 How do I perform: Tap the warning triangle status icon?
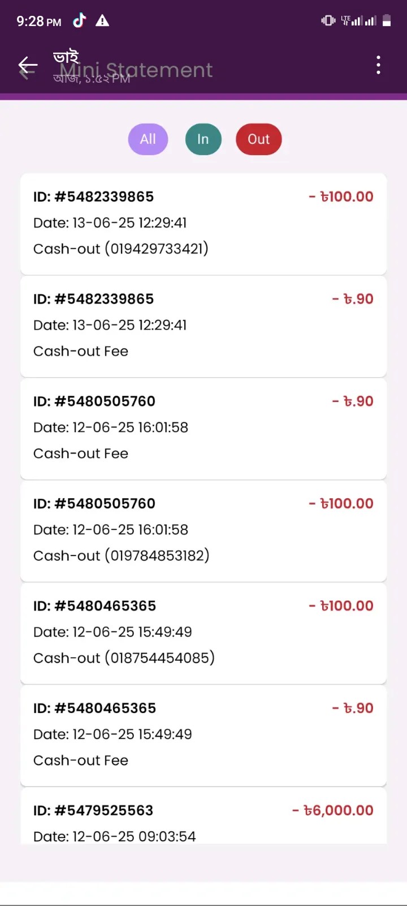click(x=102, y=21)
